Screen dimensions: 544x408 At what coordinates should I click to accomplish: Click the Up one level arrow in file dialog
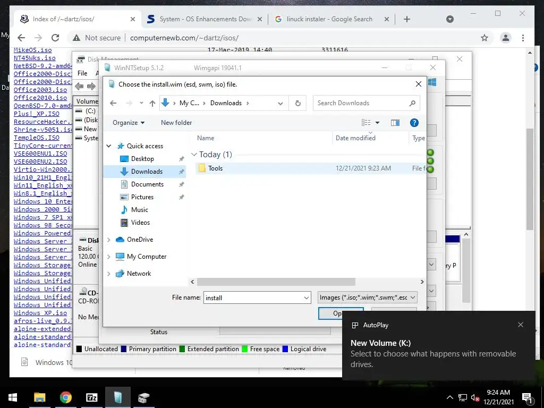(152, 103)
